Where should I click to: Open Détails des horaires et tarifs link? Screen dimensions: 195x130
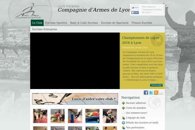click(x=142, y=123)
